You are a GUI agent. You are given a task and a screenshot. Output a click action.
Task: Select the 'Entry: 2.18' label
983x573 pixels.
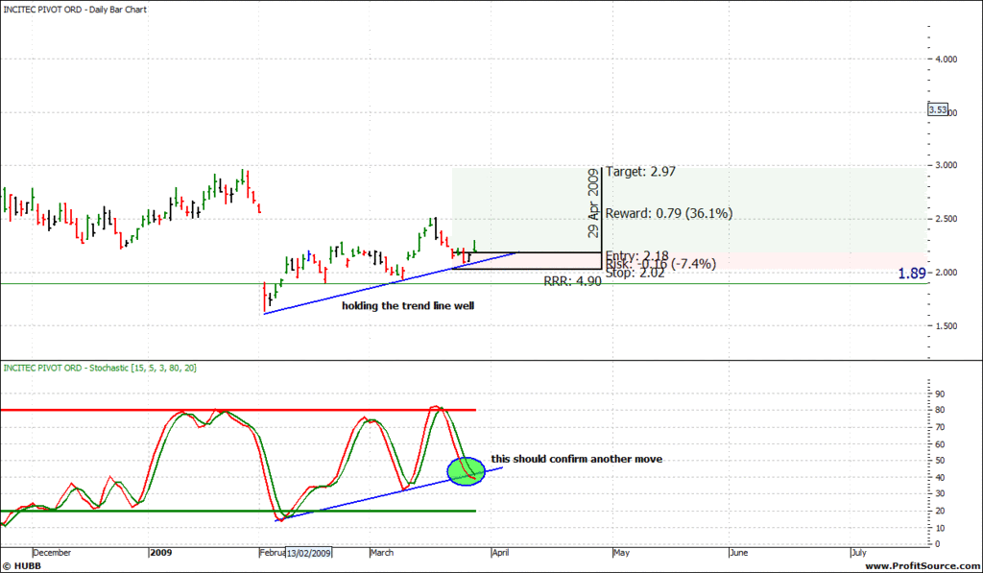(x=637, y=255)
